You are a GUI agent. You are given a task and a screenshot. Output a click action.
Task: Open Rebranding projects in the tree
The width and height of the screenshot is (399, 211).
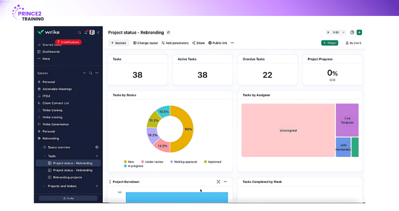coord(67,177)
